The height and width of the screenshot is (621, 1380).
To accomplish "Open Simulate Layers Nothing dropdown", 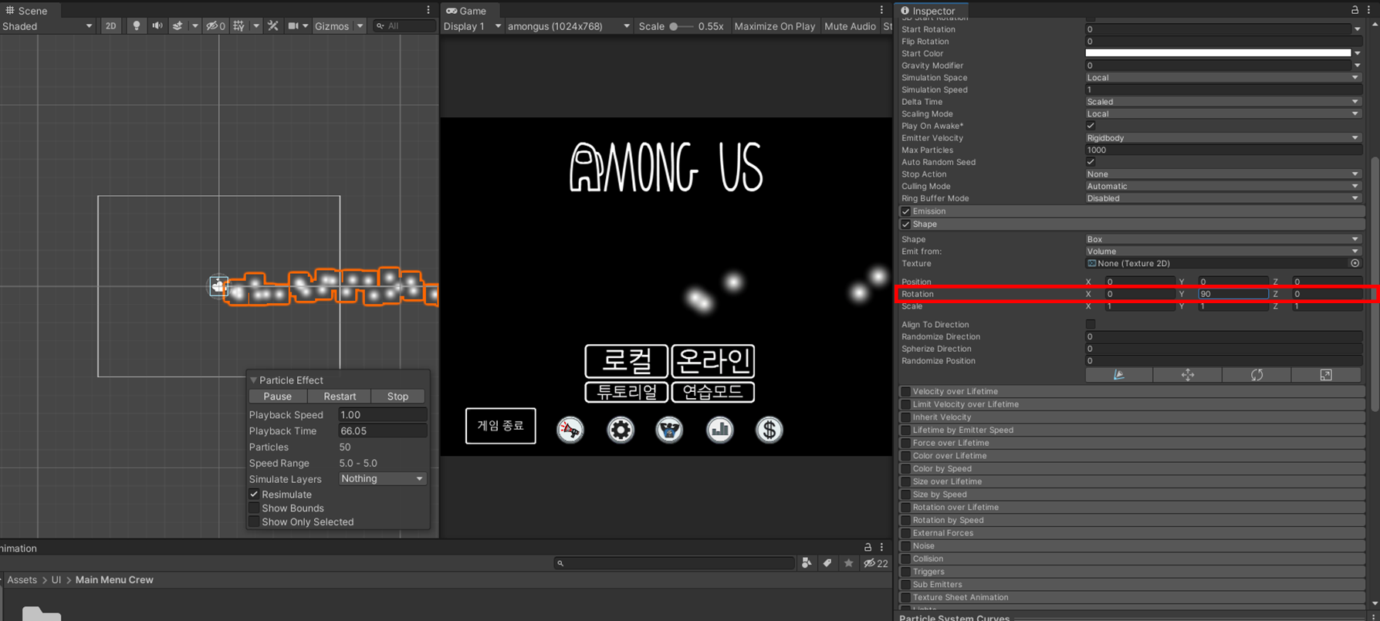I will (383, 479).
